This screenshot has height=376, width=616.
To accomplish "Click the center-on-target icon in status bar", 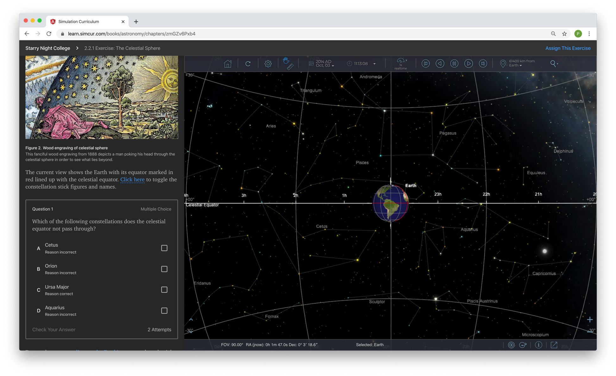I will [511, 345].
